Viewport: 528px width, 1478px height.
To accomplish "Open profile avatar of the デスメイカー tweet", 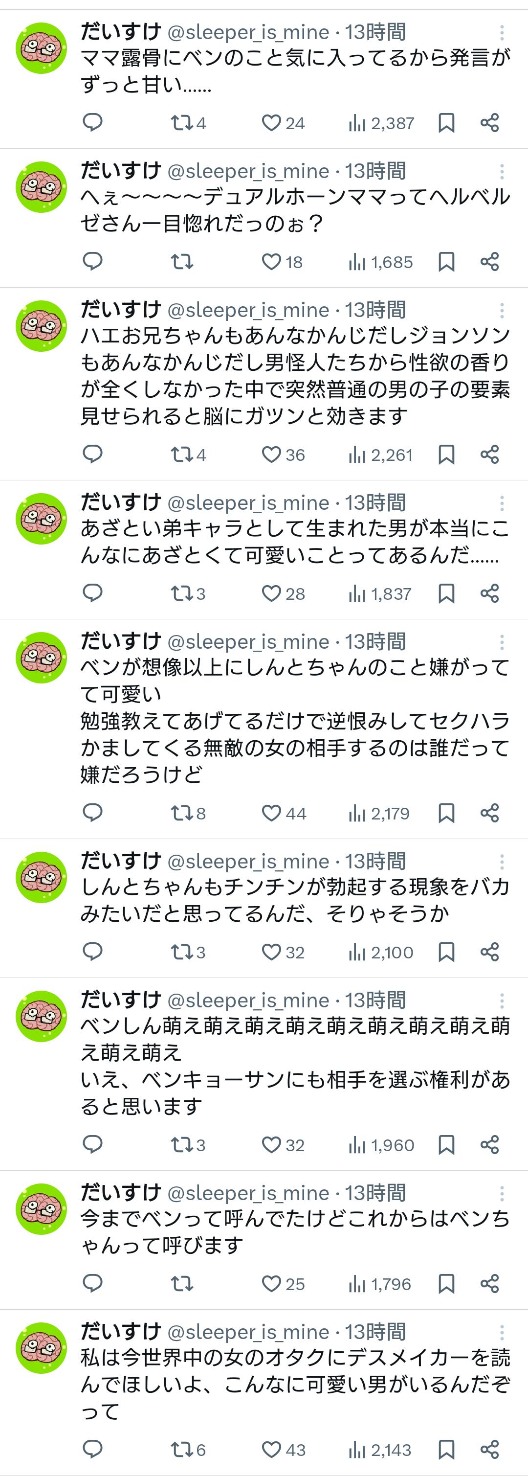I will (x=41, y=1348).
